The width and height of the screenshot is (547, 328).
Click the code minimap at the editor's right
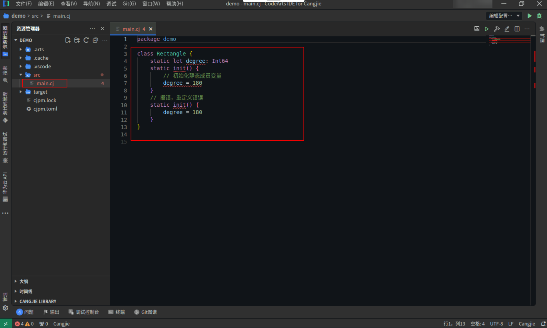tap(510, 40)
